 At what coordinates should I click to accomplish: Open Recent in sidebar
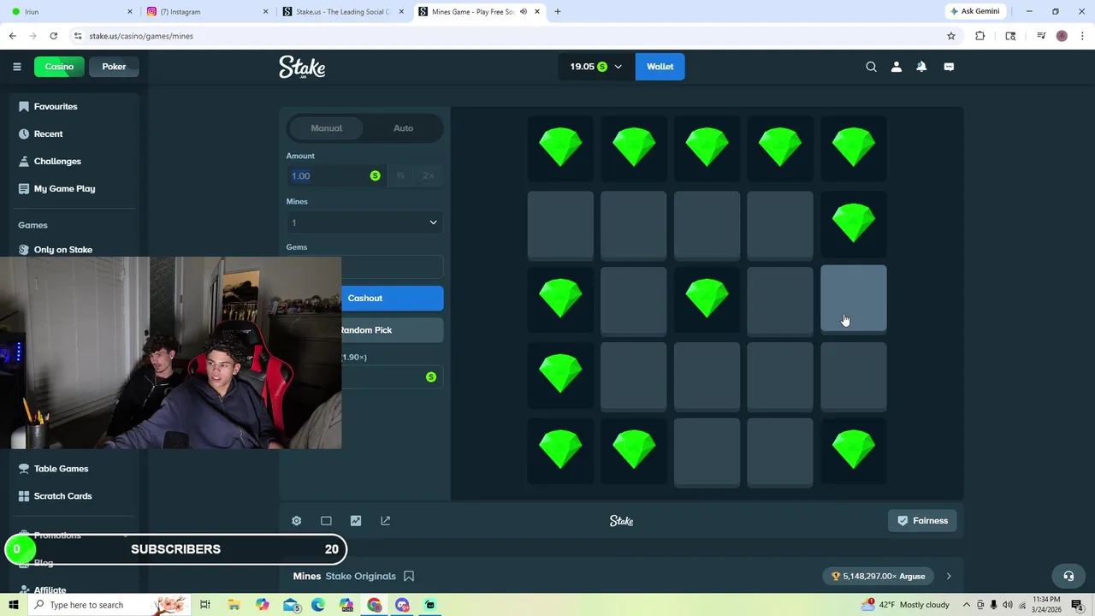click(48, 133)
